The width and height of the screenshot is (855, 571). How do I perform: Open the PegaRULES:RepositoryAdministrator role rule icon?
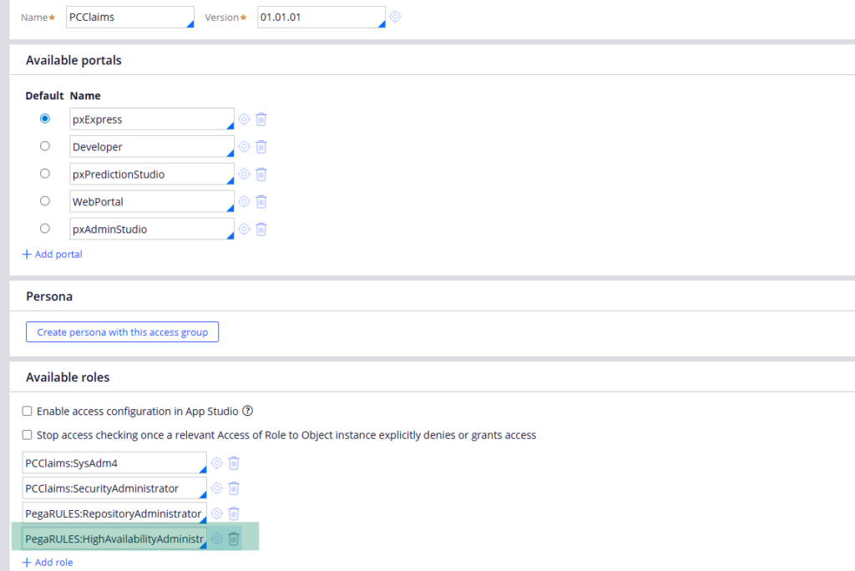[217, 513]
